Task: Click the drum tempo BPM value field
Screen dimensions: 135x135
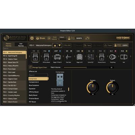Action: [x=79, y=38]
